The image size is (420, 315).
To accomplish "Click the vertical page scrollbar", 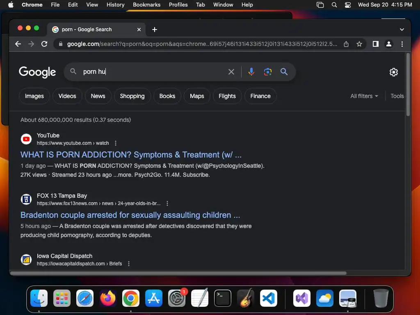I will coord(408,84).
